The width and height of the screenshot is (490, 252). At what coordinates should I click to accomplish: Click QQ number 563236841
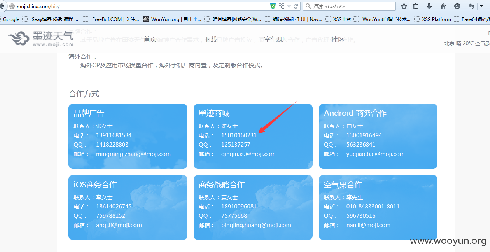coord(361,145)
